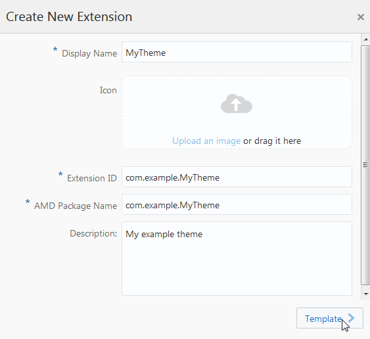Click the AMD Package Name label
Image resolution: width=370 pixels, height=339 pixels.
(x=76, y=206)
